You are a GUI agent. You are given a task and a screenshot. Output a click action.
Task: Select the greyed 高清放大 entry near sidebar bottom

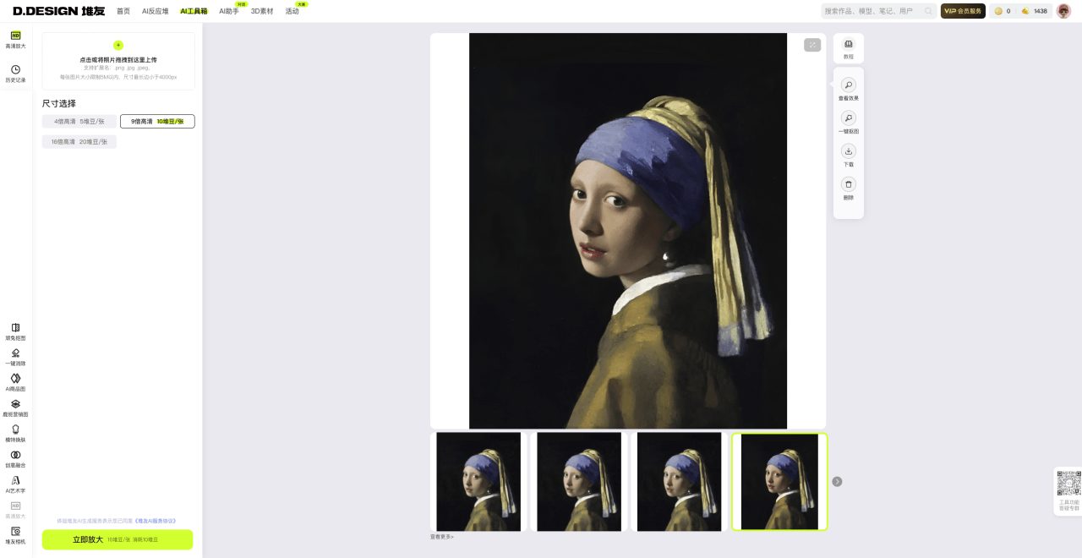[15, 509]
